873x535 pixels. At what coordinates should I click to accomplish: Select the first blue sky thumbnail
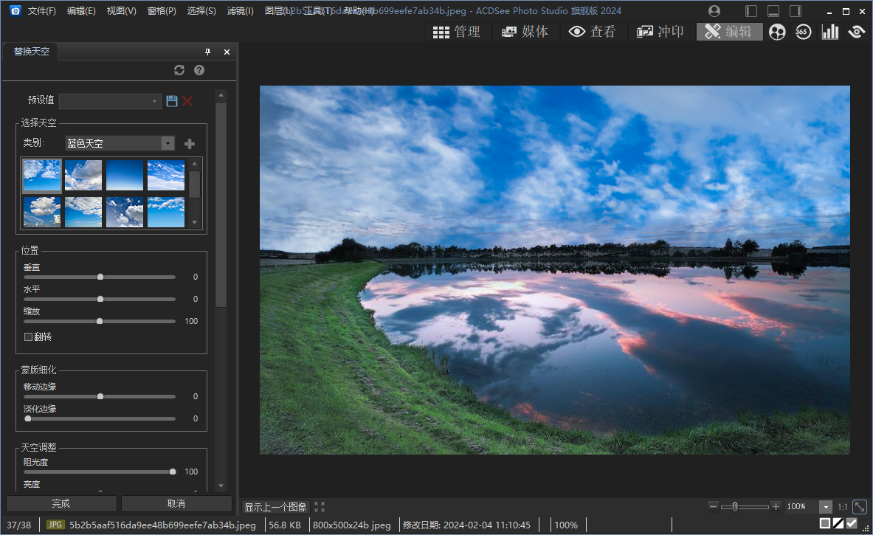click(x=41, y=175)
